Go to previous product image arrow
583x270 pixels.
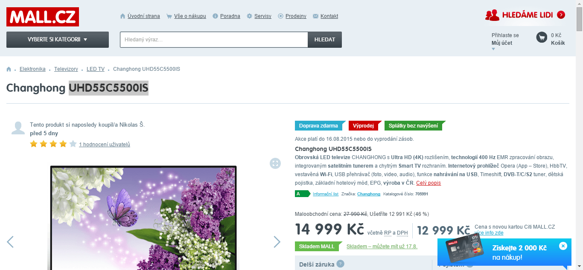click(10, 242)
